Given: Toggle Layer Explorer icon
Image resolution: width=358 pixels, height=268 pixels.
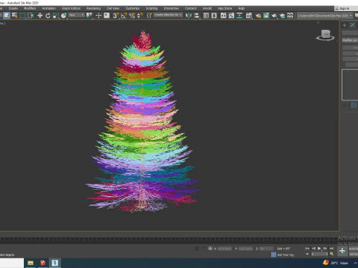Looking at the screenshot, I should click(x=214, y=16).
